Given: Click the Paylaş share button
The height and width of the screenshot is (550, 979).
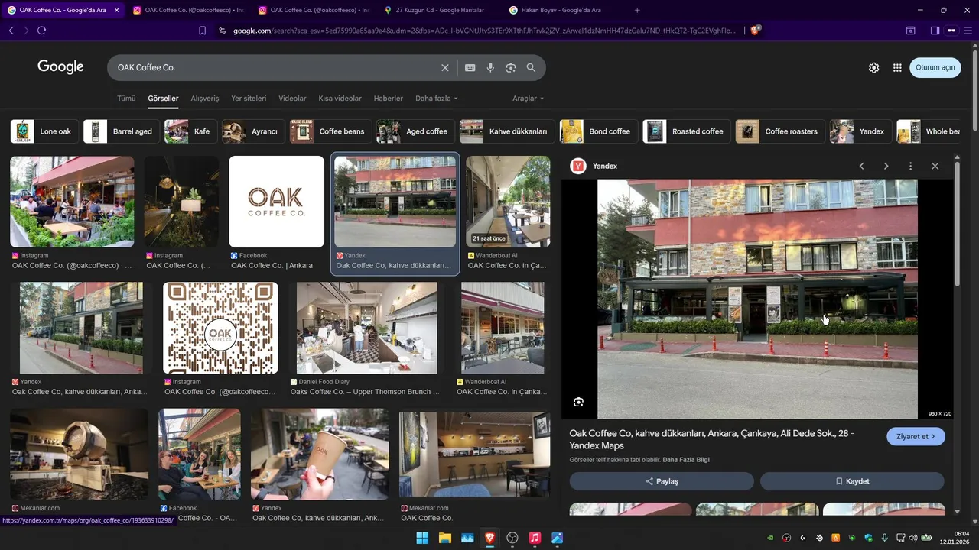Looking at the screenshot, I should point(662,481).
